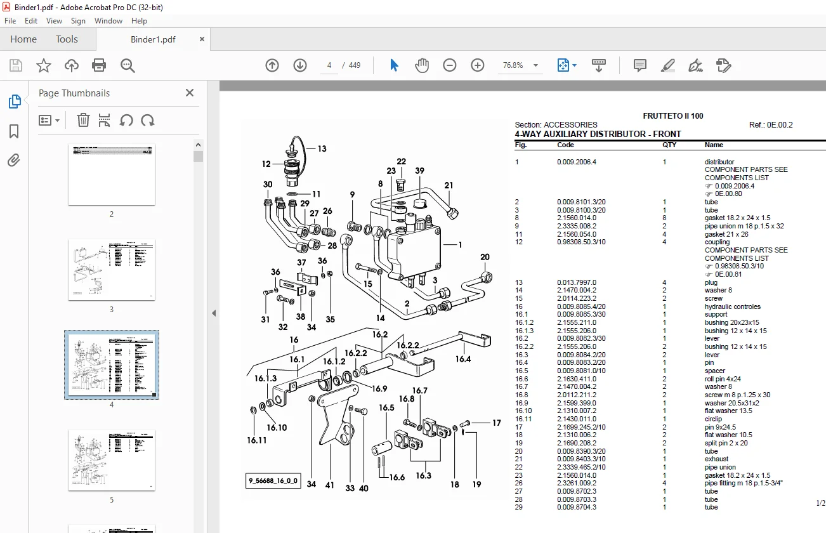Close the Binder1.pdf tab
826x533 pixels.
click(202, 39)
